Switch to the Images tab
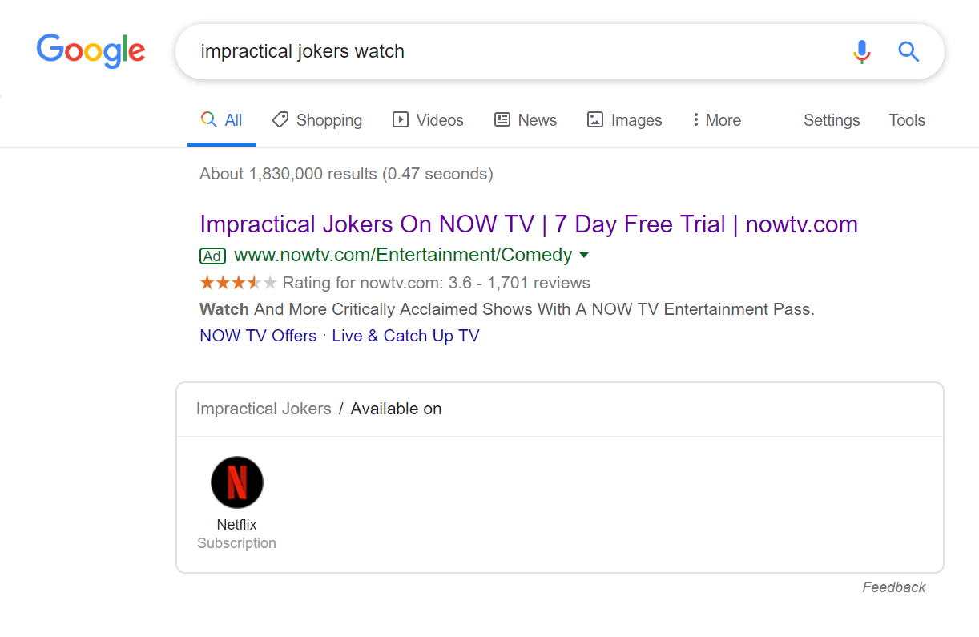The width and height of the screenshot is (979, 637). [625, 120]
